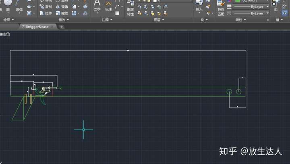
Task: Open the Text (文字) tool
Action: [x=97, y=6]
